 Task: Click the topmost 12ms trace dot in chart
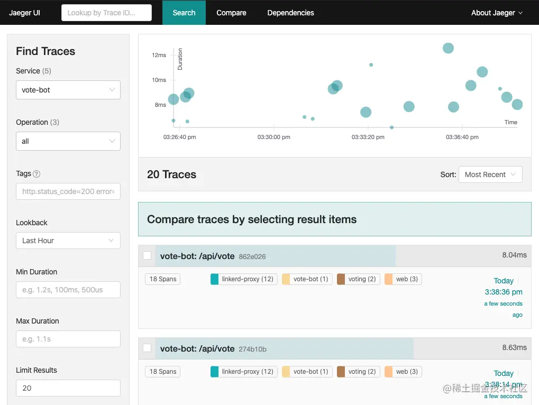(448, 48)
